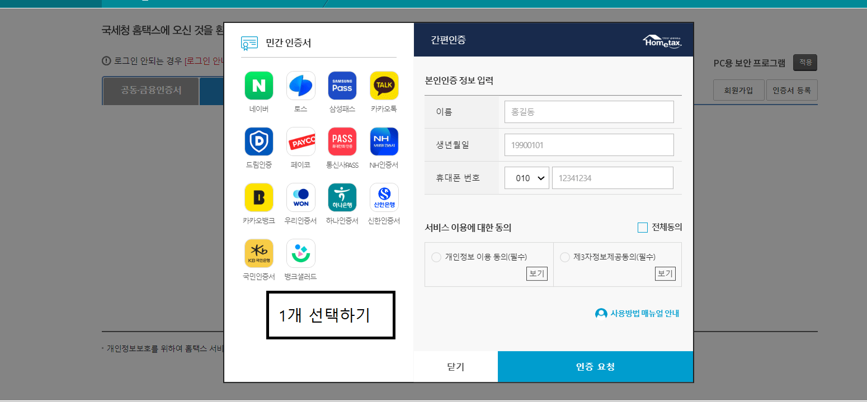Open the 010 phone prefix dropdown

(x=526, y=178)
